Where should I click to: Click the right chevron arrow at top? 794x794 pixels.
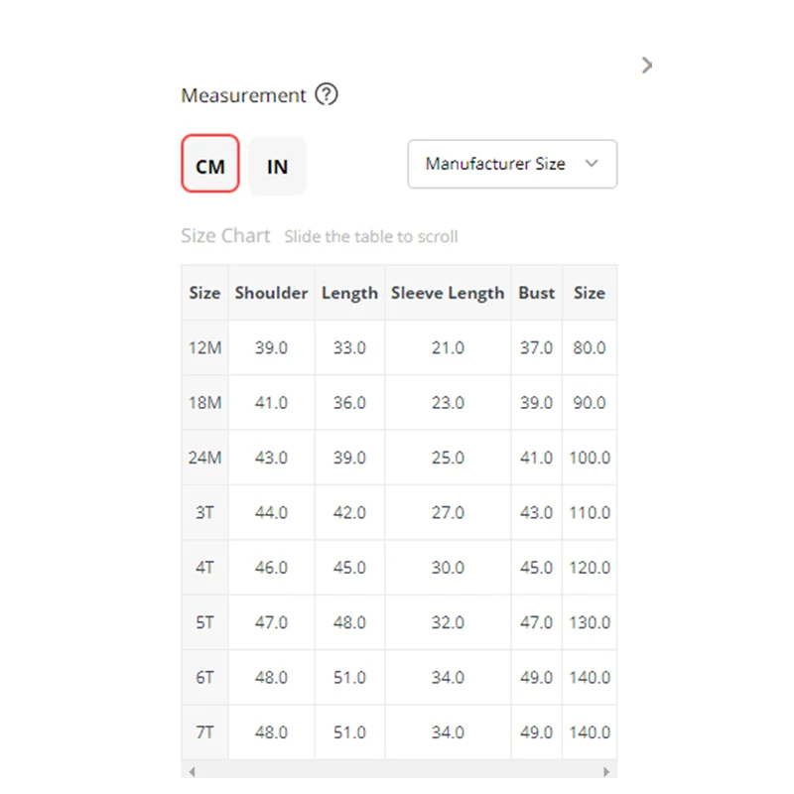click(x=647, y=66)
